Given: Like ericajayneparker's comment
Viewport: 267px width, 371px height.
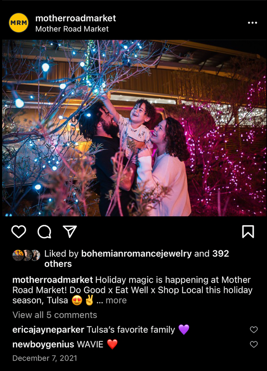Looking at the screenshot, I should click(x=254, y=330).
